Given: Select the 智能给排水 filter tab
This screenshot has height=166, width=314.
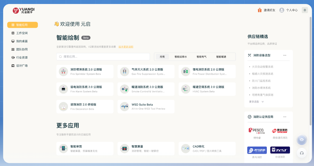Looking at the screenshot, I should point(181,57).
